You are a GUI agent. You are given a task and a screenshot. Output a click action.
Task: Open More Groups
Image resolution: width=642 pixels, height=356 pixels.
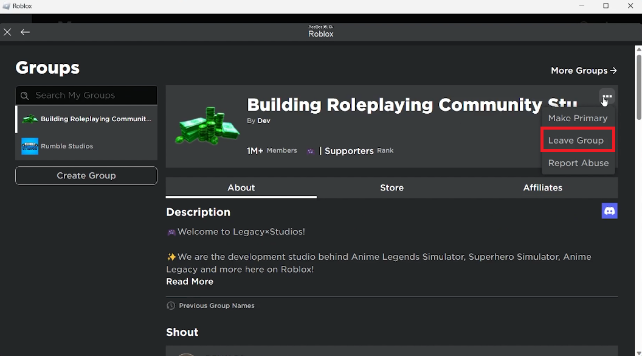[583, 70]
